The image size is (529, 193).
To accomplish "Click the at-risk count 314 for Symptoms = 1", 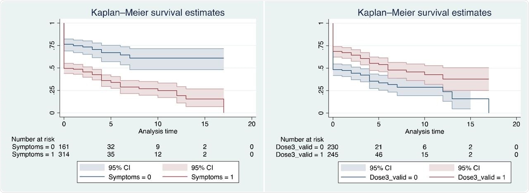I will coord(64,154).
